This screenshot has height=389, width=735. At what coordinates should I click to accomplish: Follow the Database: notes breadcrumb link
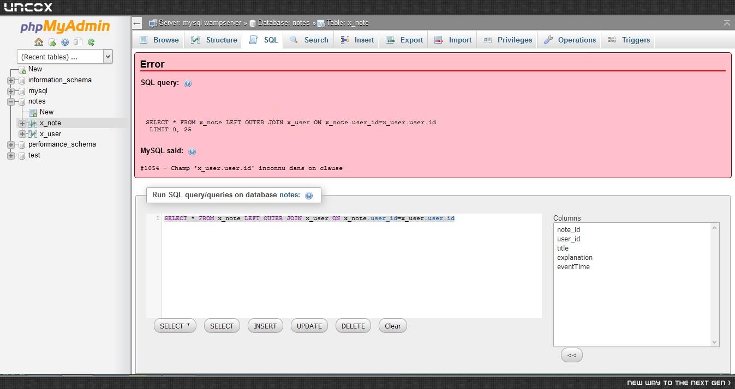(x=284, y=23)
